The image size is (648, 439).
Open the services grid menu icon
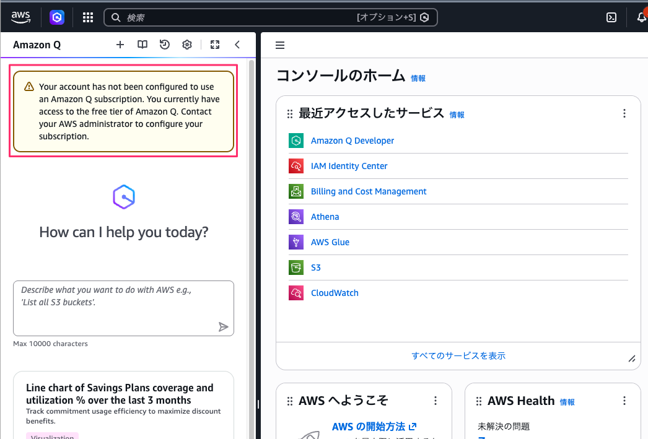(x=88, y=17)
